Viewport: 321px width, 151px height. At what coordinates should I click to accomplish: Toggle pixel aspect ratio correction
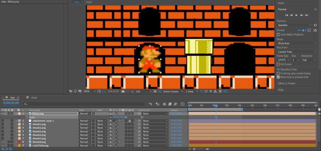click(201, 91)
